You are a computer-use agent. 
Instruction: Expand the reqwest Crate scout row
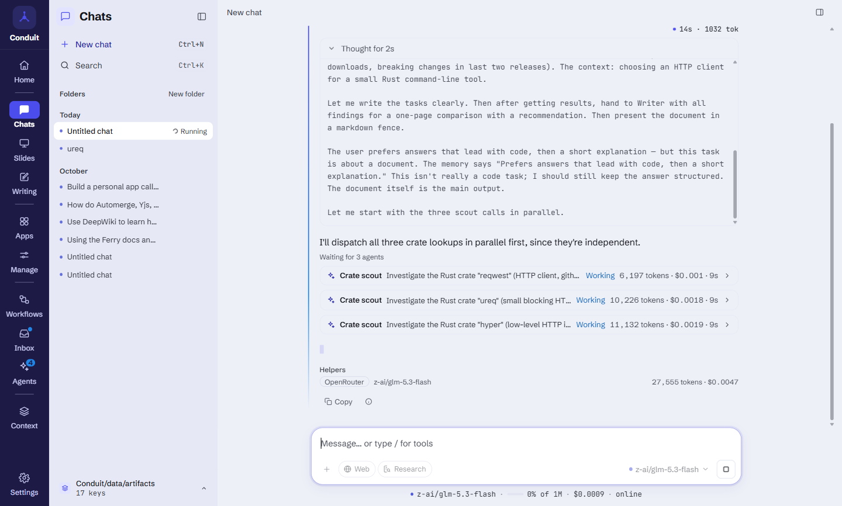[x=529, y=275]
